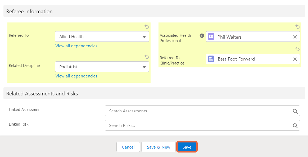Focus the Search Assessments input
The height and width of the screenshot is (157, 308).
pos(202,111)
